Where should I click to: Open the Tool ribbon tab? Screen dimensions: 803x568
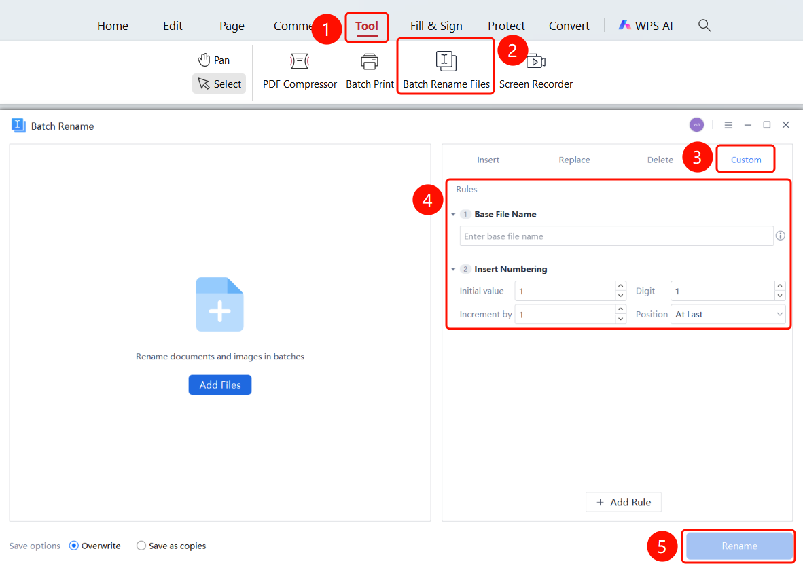tap(367, 26)
